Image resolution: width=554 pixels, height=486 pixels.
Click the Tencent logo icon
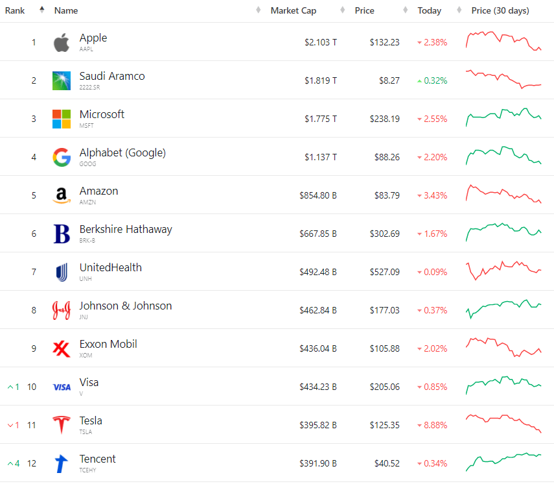(62, 463)
